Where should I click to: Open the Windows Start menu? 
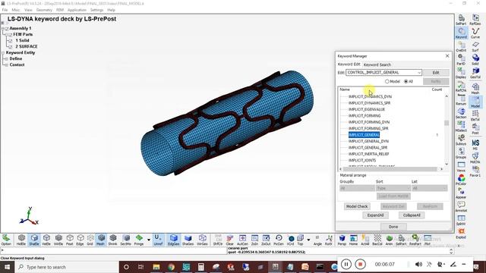click(7, 267)
